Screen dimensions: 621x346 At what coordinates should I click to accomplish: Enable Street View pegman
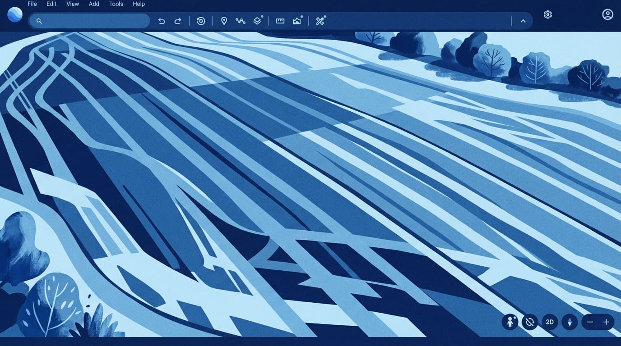click(x=510, y=322)
